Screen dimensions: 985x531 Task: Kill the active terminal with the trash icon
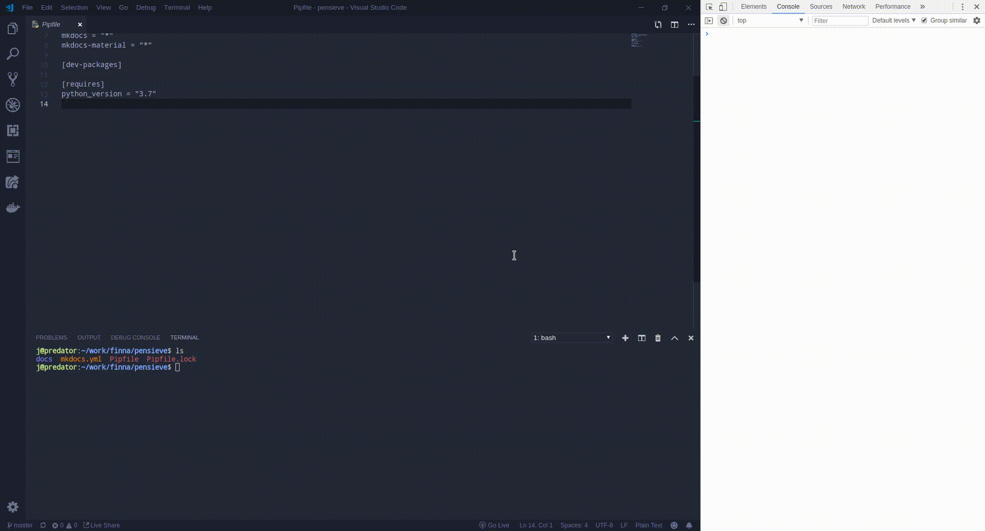pyautogui.click(x=658, y=338)
